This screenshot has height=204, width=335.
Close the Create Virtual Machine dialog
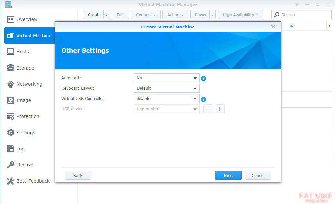tap(273, 27)
